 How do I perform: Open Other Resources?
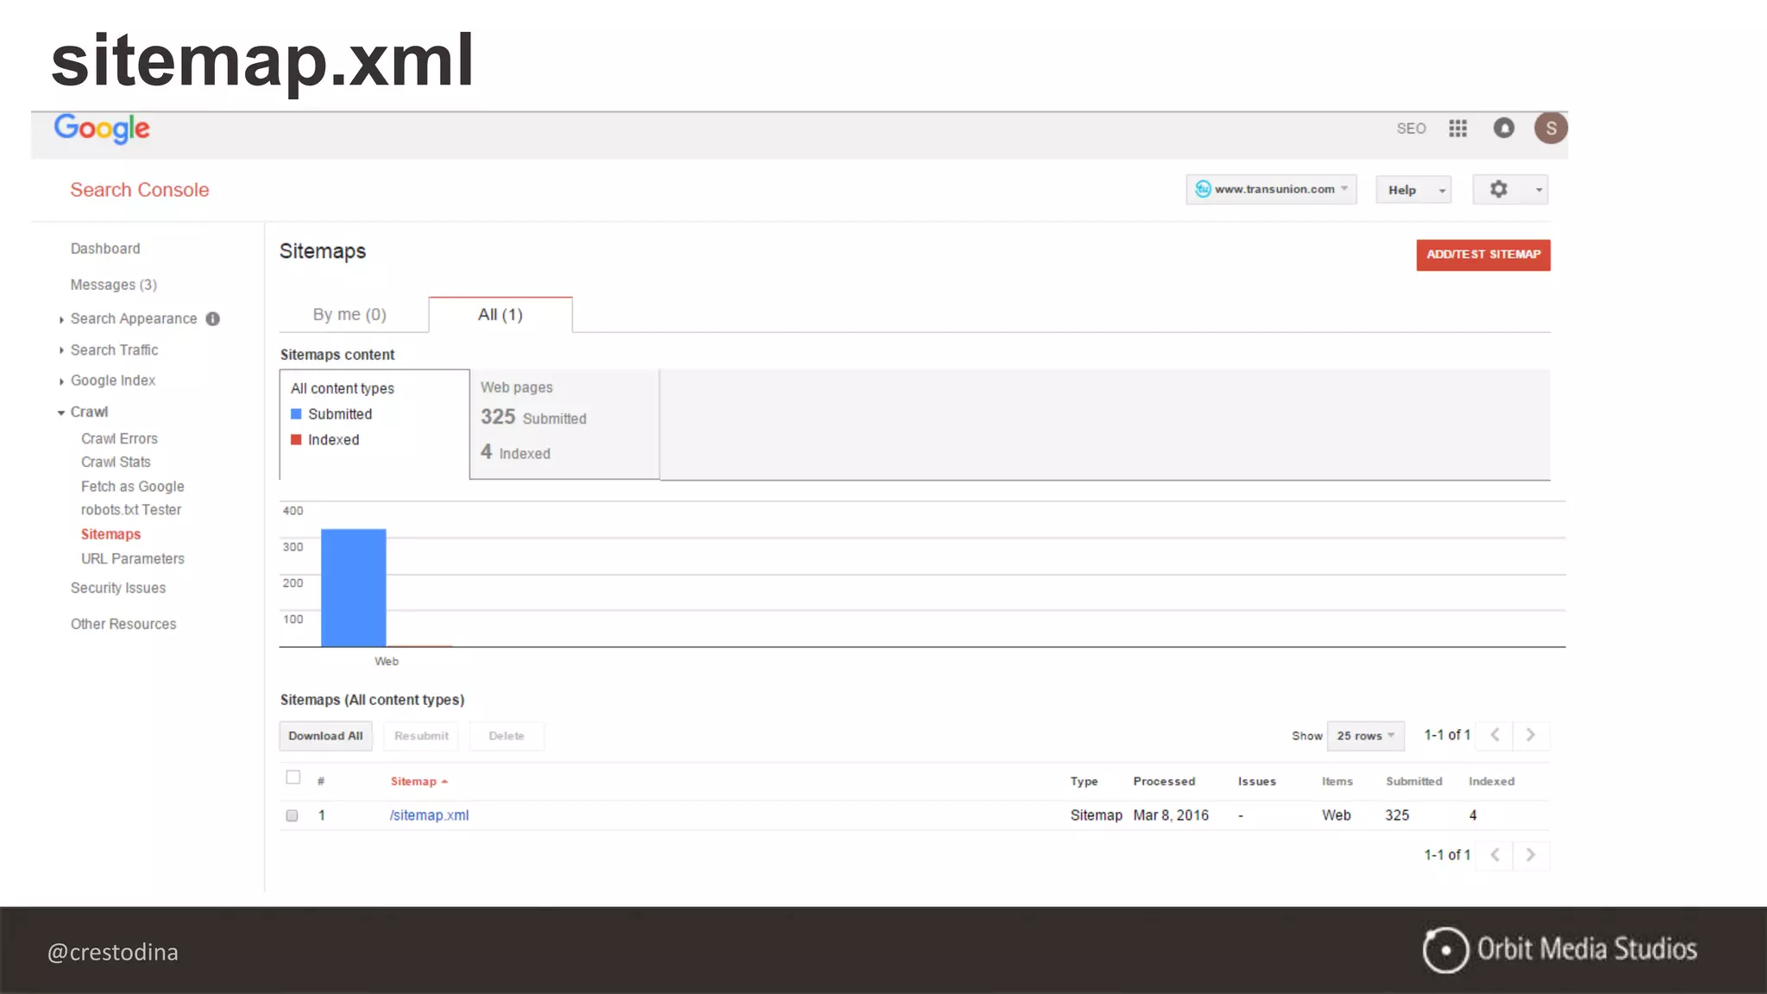123,624
